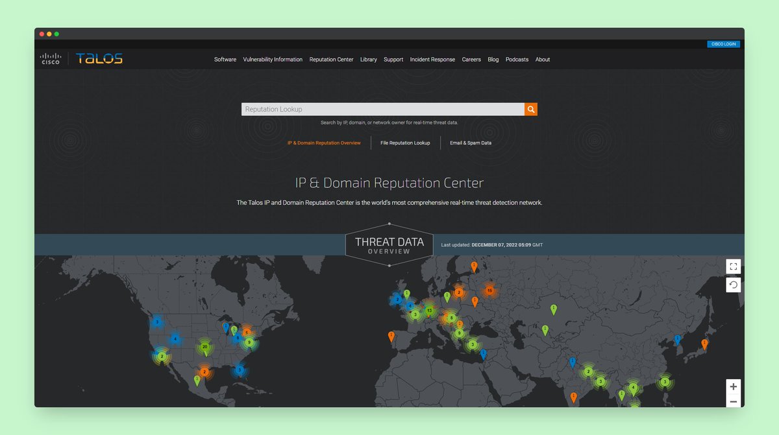Image resolution: width=779 pixels, height=435 pixels.
Task: Select the orange marker near Spain's coast
Action: (391, 336)
